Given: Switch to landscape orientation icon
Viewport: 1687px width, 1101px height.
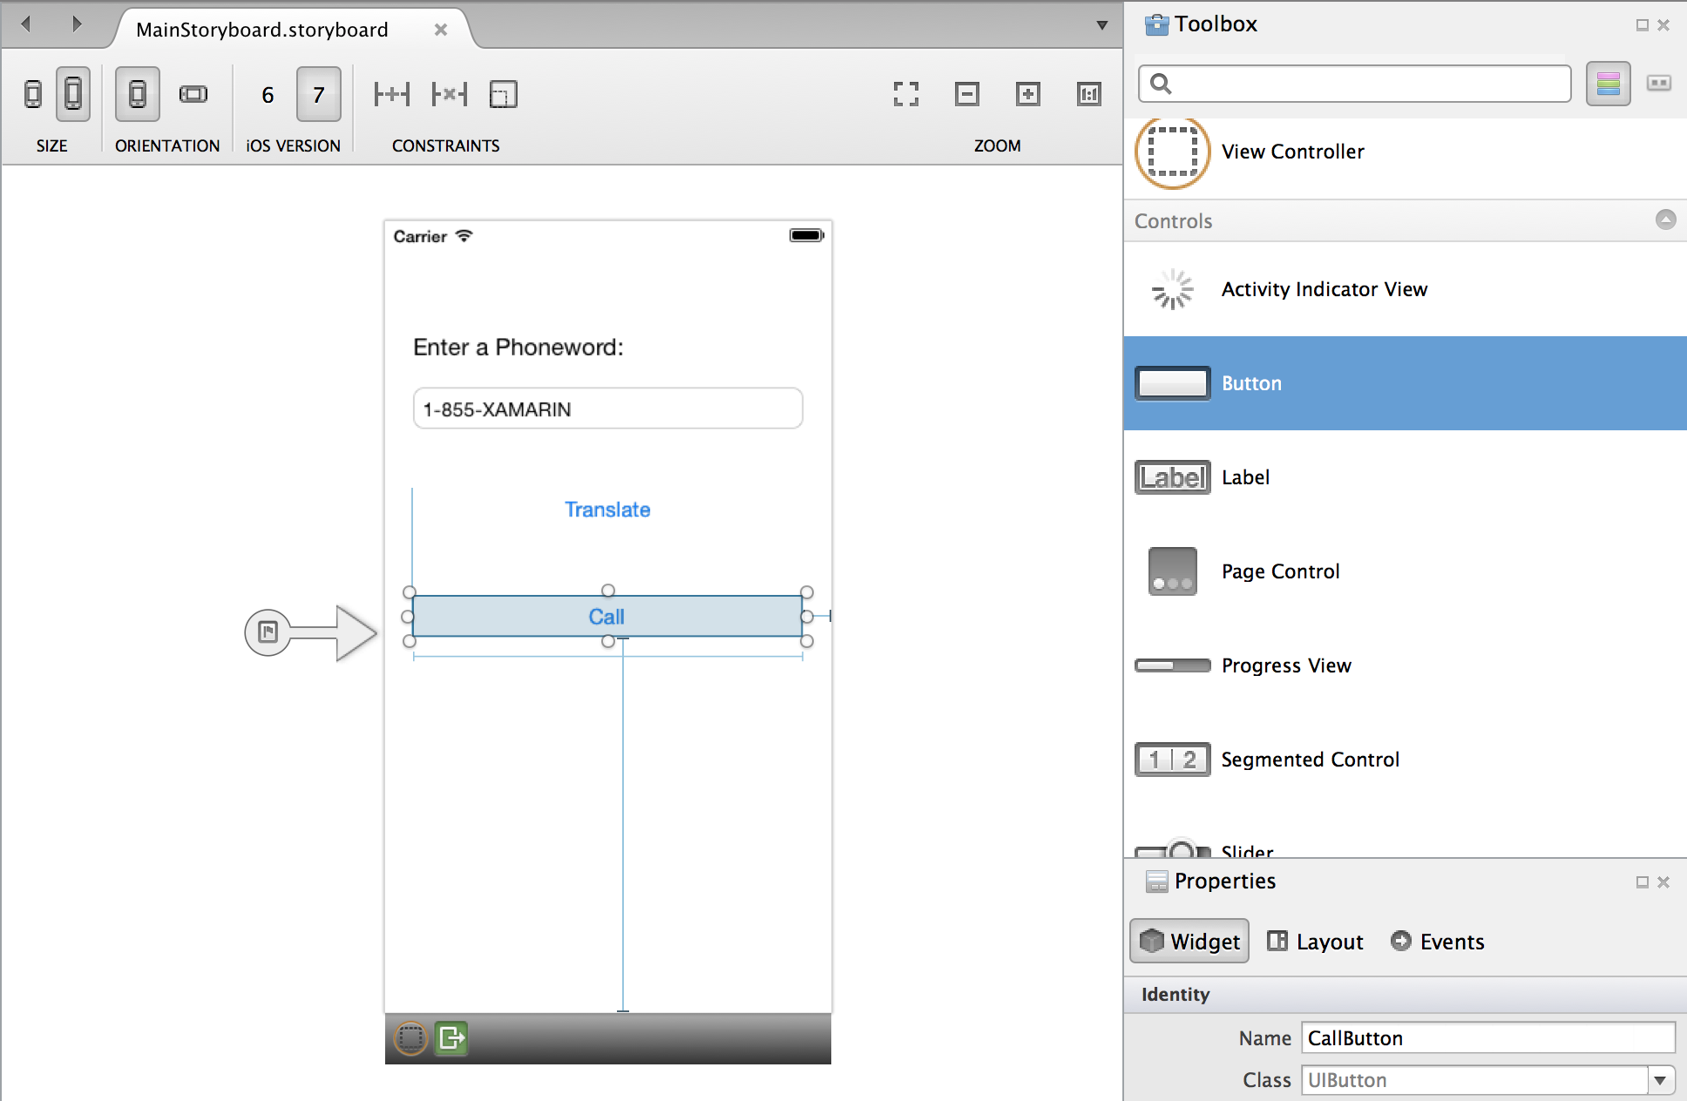Looking at the screenshot, I should pos(193,94).
